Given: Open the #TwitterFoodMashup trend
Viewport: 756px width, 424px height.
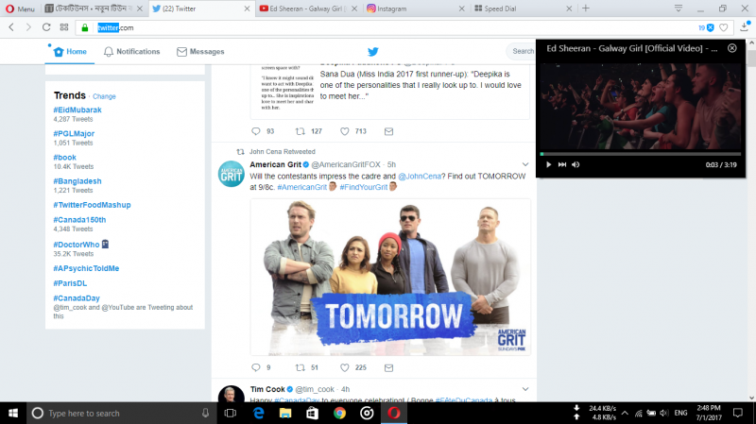Looking at the screenshot, I should pos(92,205).
